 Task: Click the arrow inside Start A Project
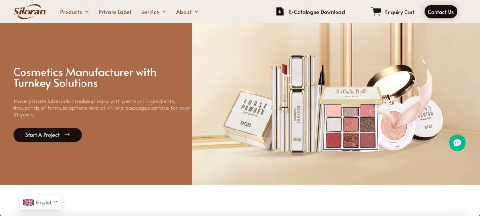67,135
